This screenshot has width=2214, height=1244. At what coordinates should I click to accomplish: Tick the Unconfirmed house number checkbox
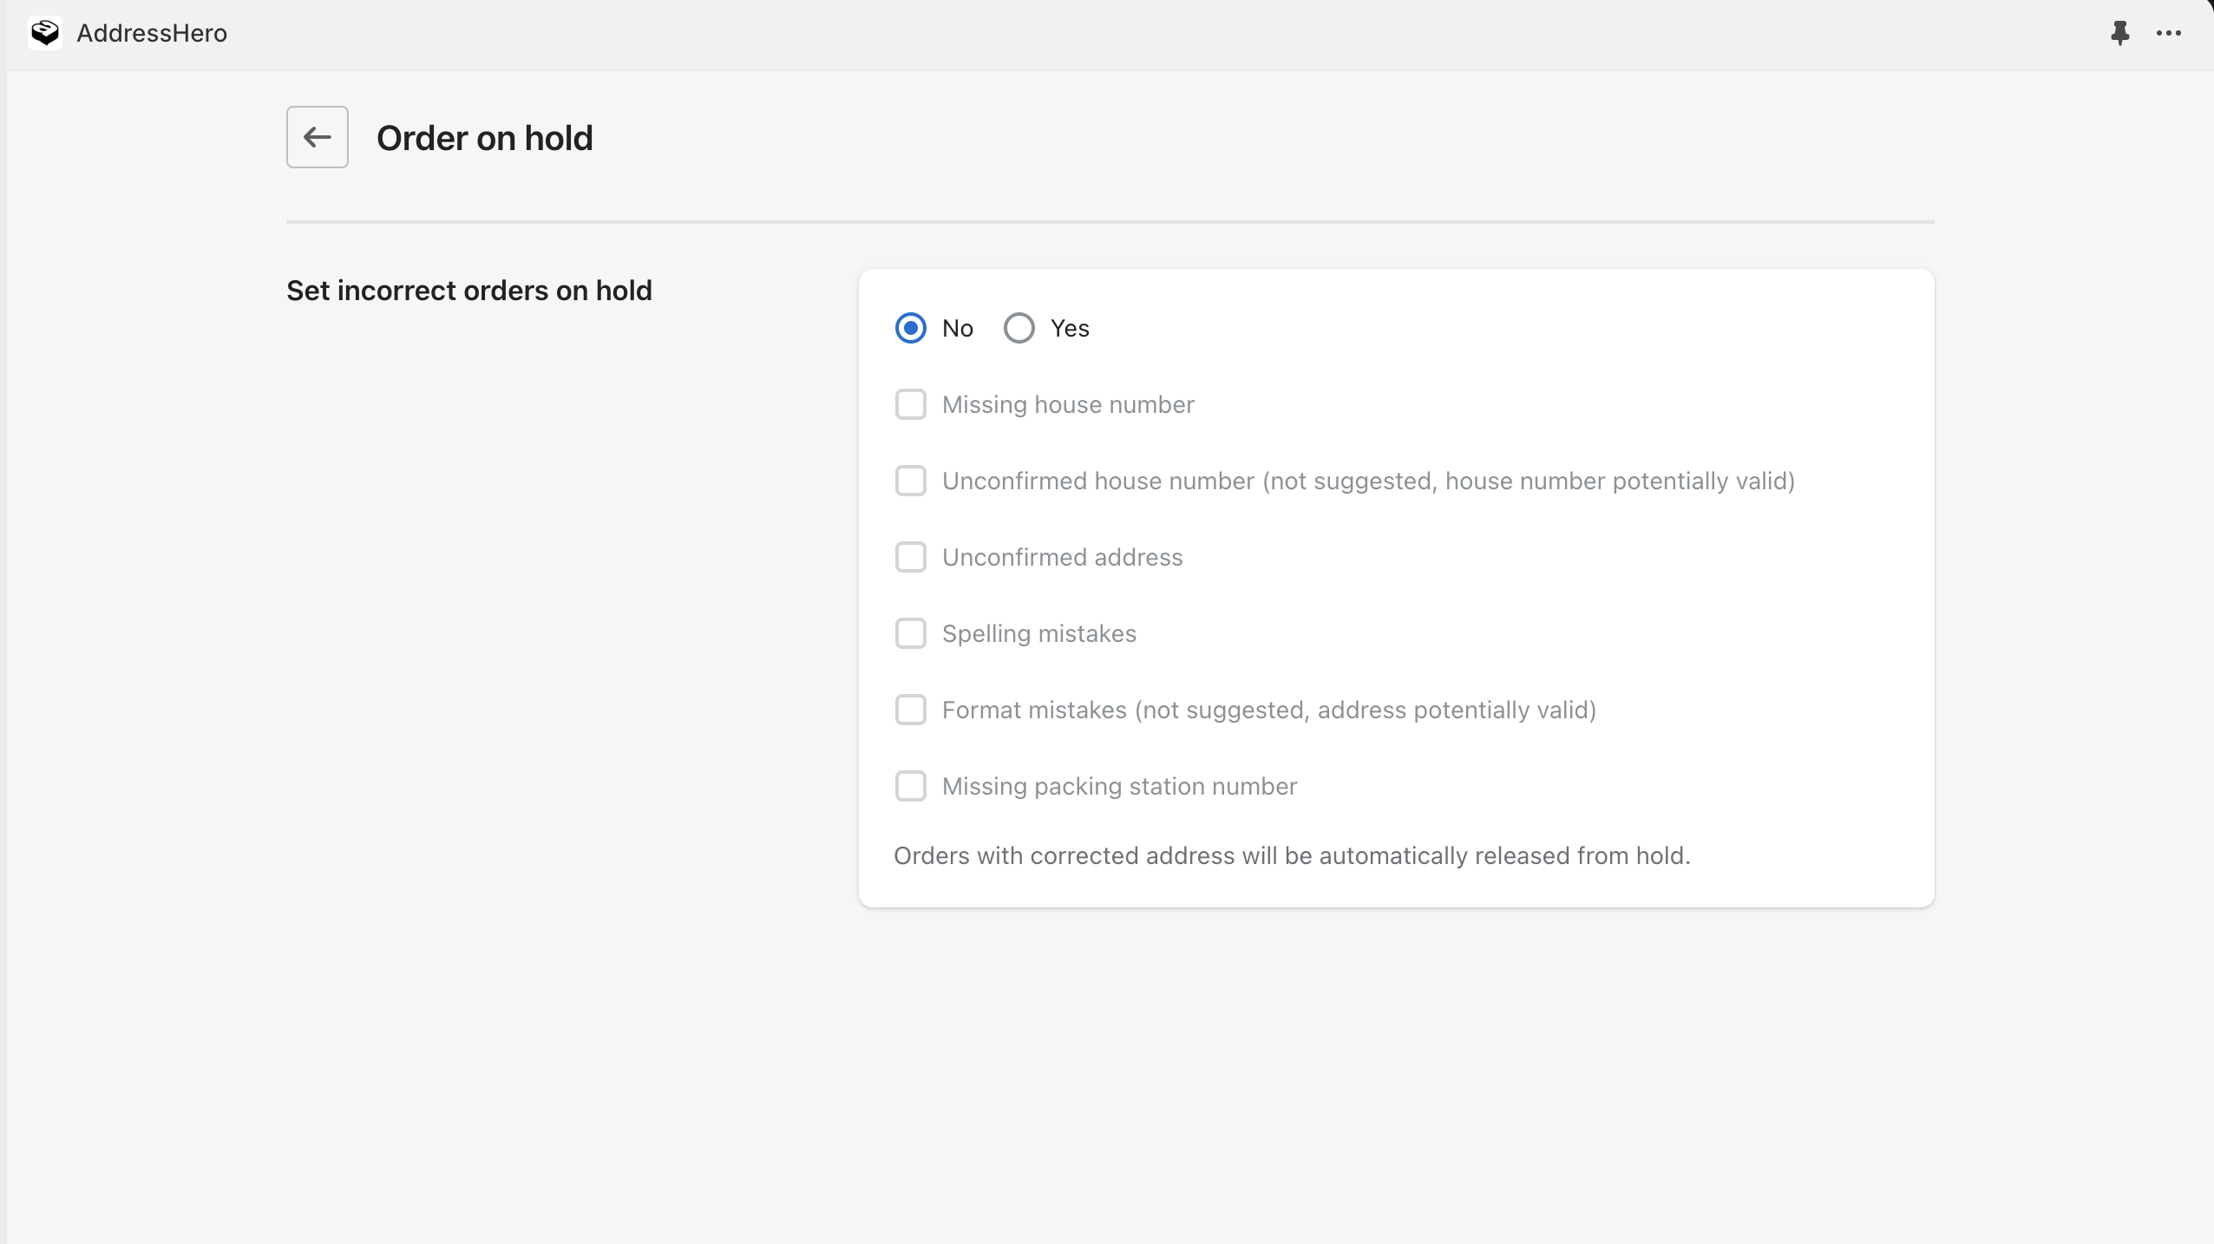click(911, 481)
